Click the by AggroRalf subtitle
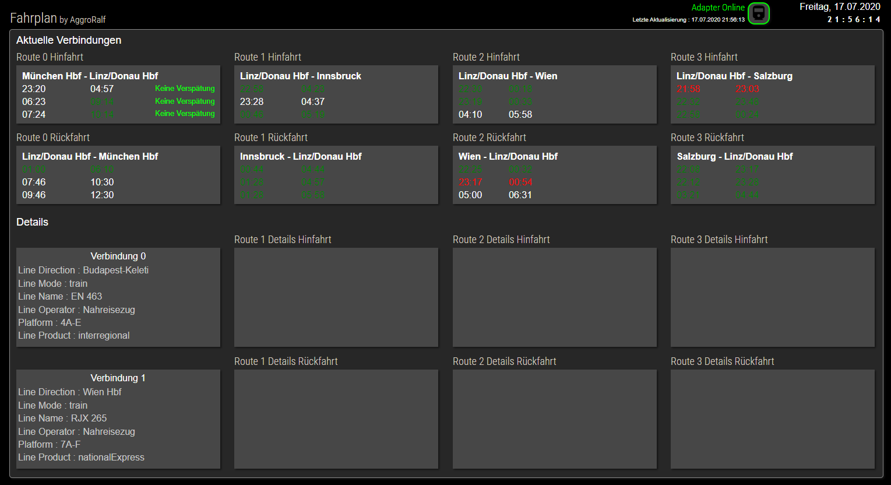This screenshot has width=891, height=485. pyautogui.click(x=83, y=20)
